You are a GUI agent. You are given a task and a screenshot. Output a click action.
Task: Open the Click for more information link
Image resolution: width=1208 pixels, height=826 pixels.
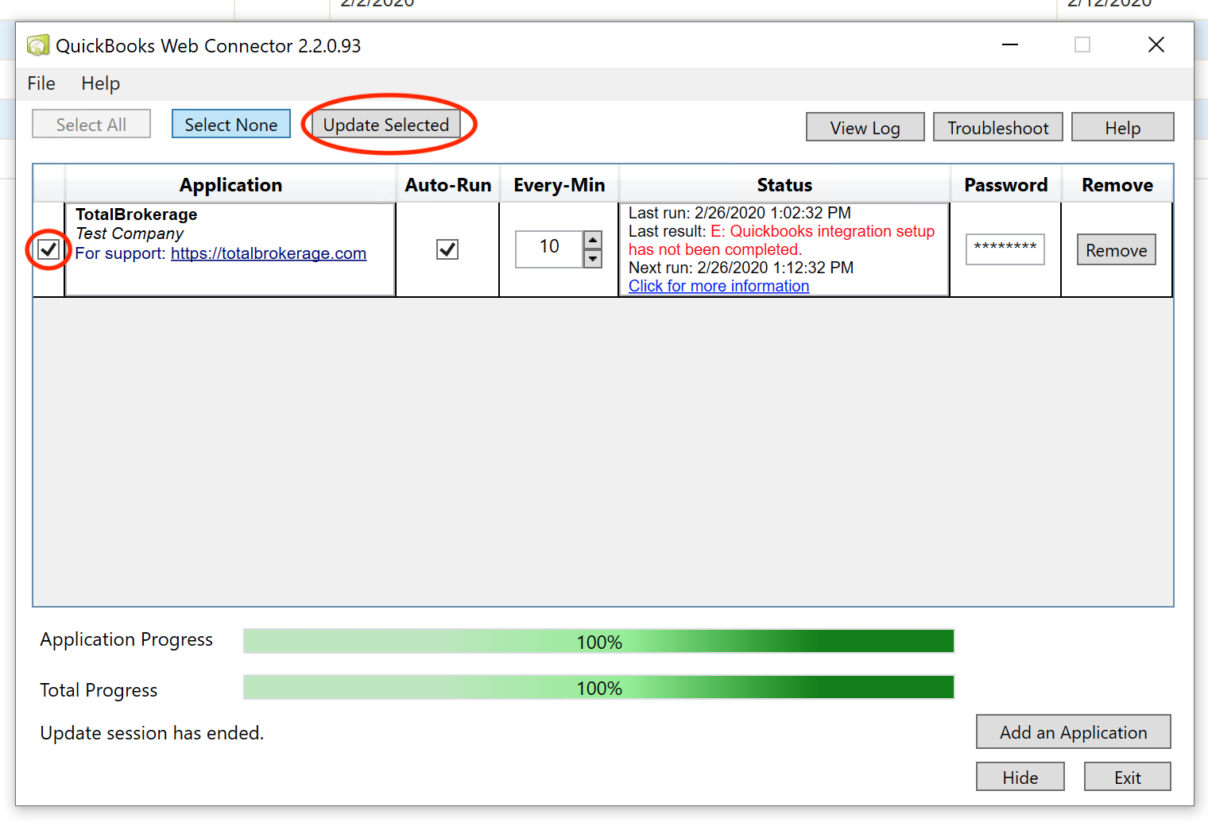pos(718,286)
